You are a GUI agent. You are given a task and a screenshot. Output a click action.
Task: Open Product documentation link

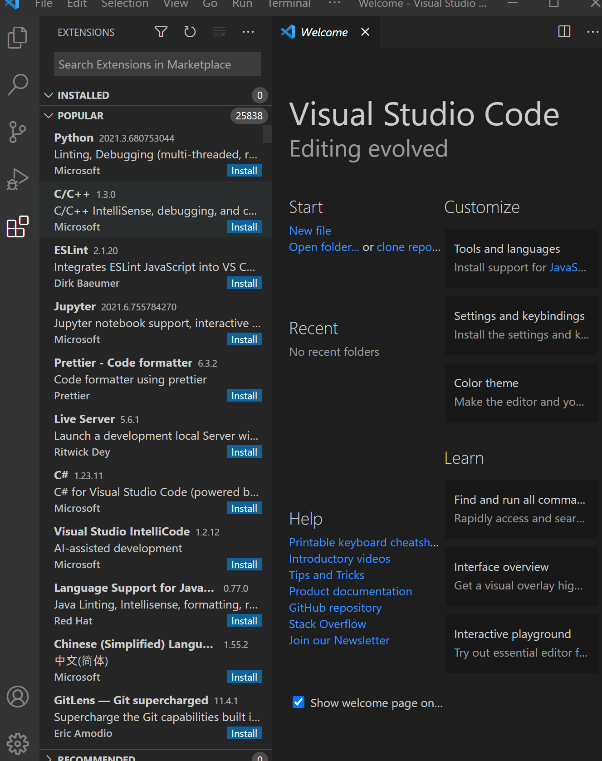[x=351, y=591]
